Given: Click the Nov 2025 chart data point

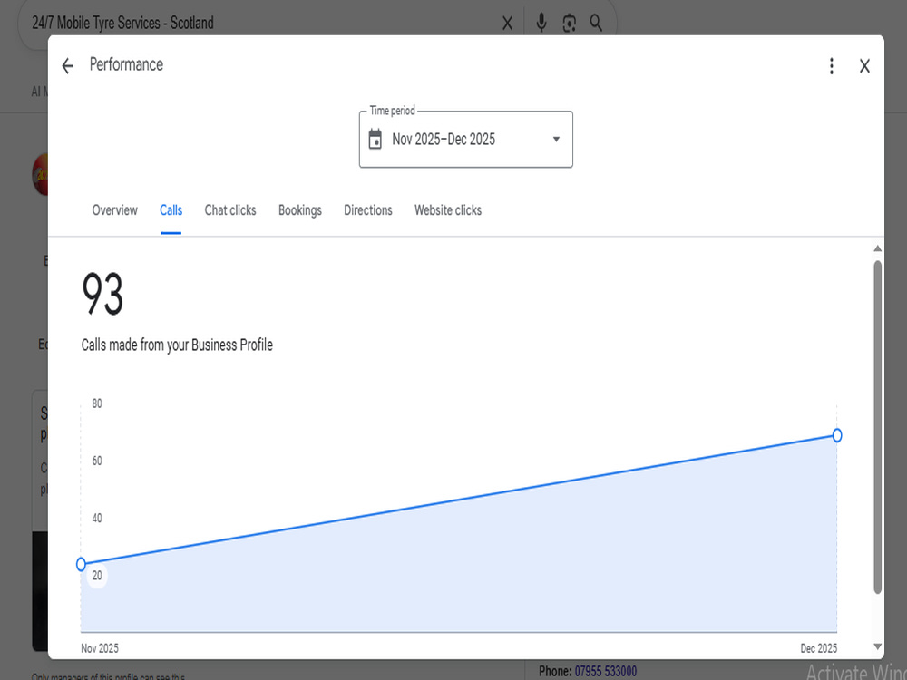Looking at the screenshot, I should tap(81, 564).
